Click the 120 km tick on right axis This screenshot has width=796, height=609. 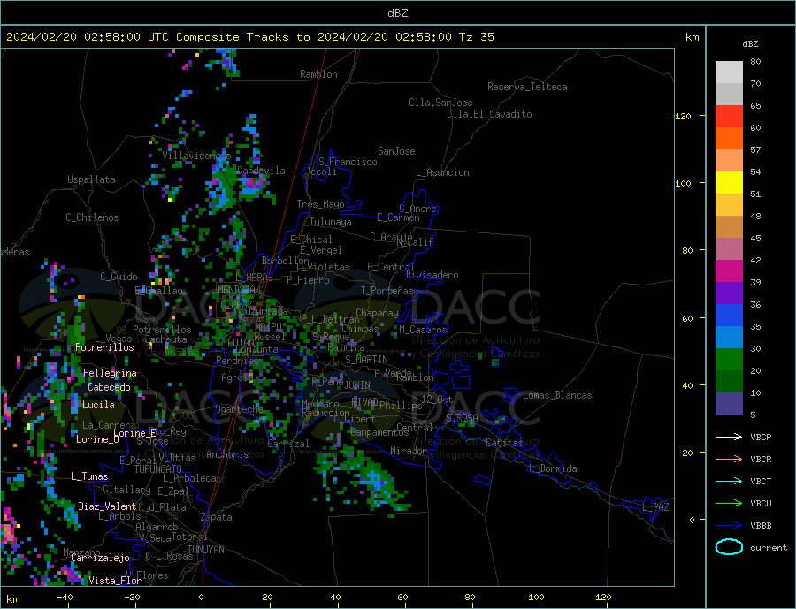tap(684, 116)
